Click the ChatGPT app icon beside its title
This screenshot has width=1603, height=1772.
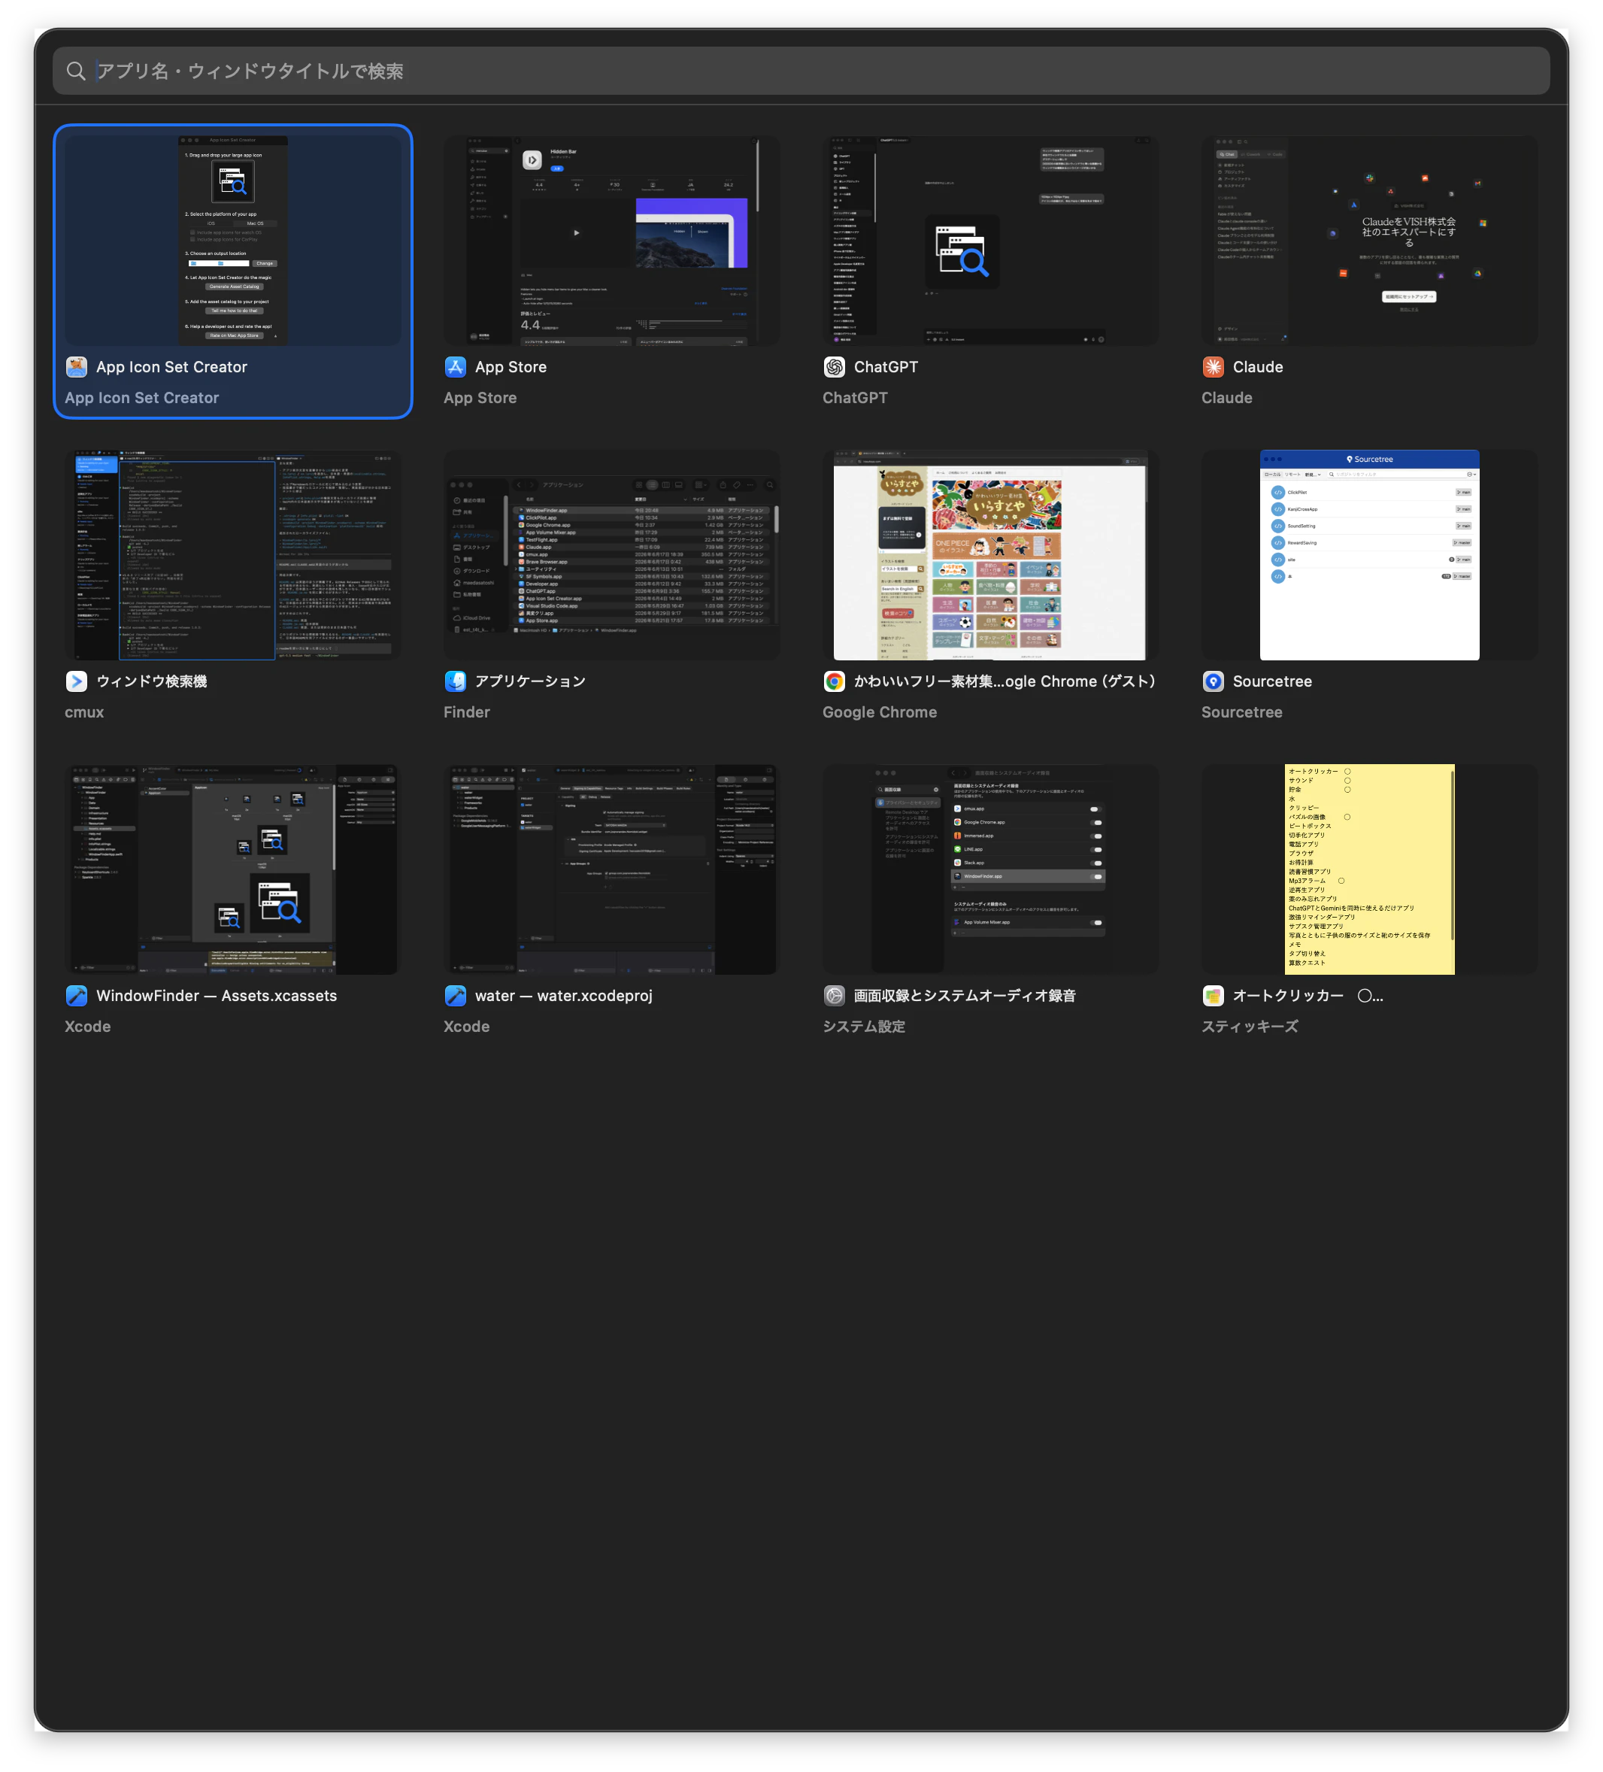(834, 366)
